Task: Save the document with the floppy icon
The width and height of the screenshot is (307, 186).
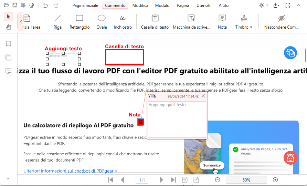Action: pyautogui.click(x=15, y=5)
